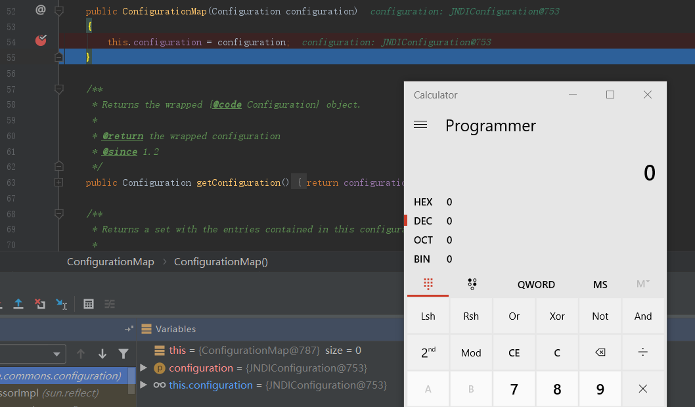The image size is (695, 407).
Task: Select next frame with down arrow
Action: [102, 354]
